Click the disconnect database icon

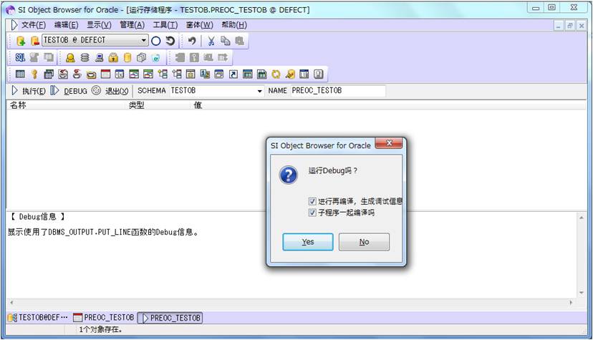pyautogui.click(x=35, y=41)
